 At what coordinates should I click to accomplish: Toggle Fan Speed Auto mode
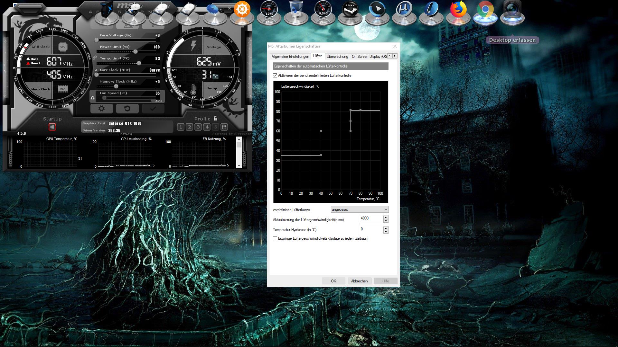159,101
